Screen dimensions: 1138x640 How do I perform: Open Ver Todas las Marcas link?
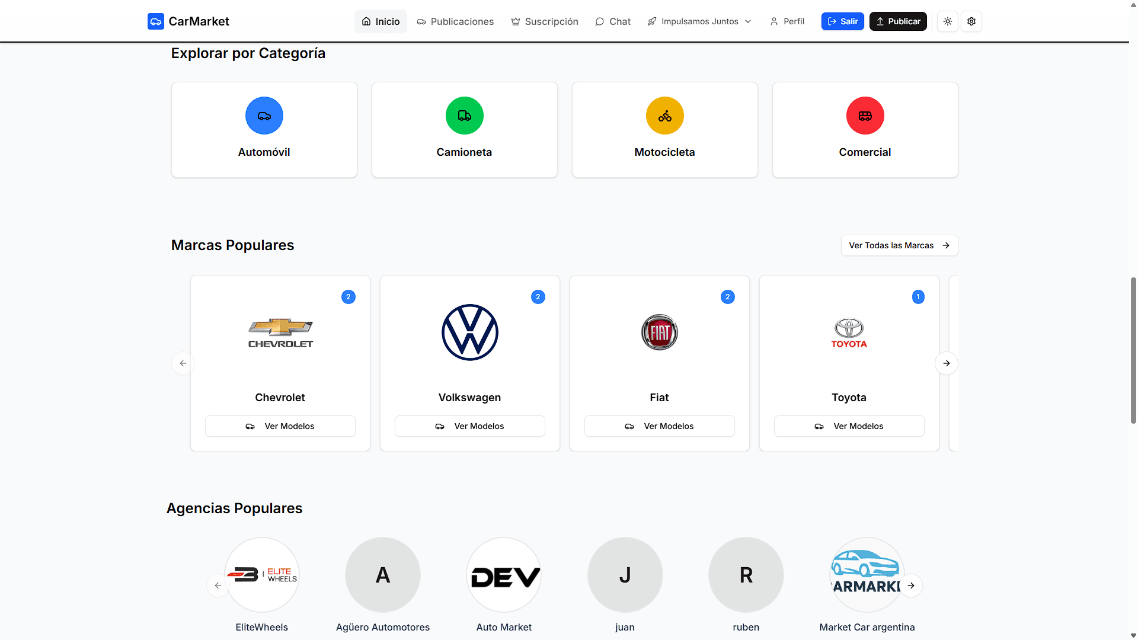[899, 245]
